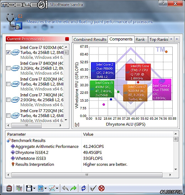Click the processor list scroll-right arrow
The height and width of the screenshot is (195, 185).
click(60, 125)
